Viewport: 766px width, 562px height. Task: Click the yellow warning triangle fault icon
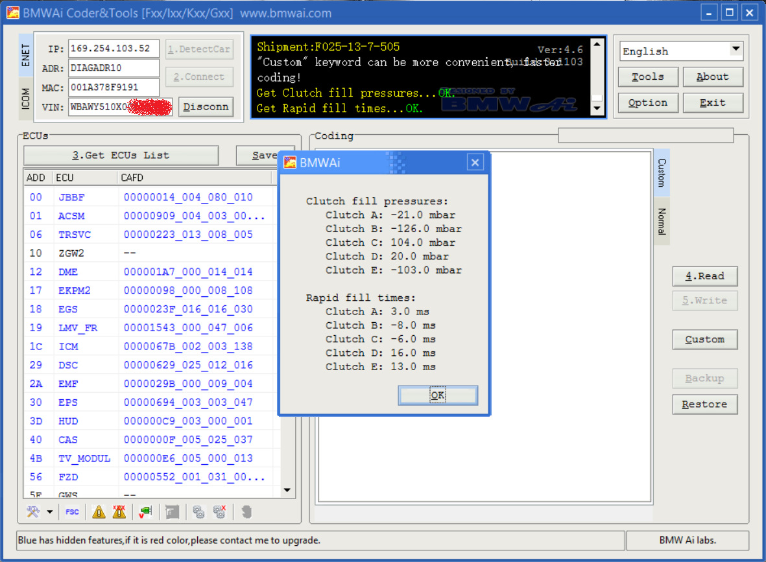pyautogui.click(x=99, y=511)
